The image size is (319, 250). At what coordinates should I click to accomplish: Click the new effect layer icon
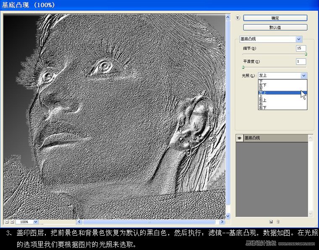click(x=271, y=221)
